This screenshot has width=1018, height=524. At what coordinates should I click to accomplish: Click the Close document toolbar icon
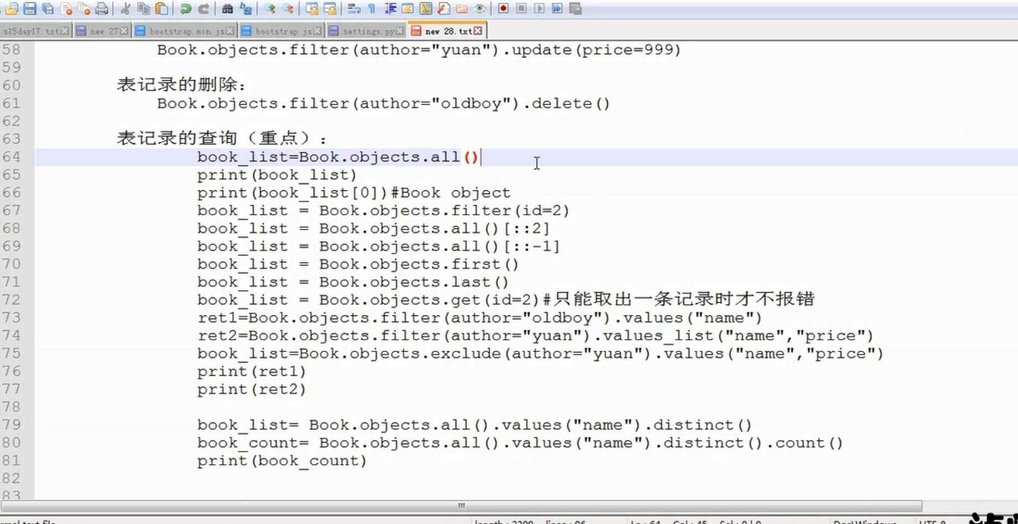click(x=66, y=8)
